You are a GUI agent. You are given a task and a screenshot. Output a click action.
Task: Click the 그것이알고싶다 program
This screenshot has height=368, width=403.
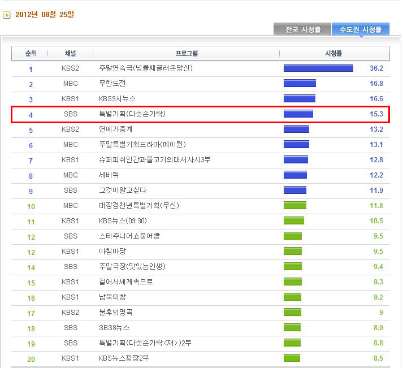point(123,191)
